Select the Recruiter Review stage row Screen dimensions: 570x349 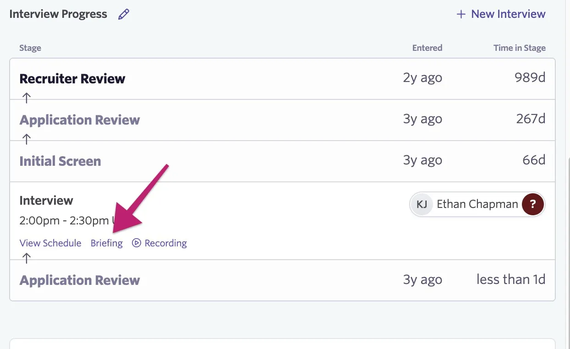282,79
